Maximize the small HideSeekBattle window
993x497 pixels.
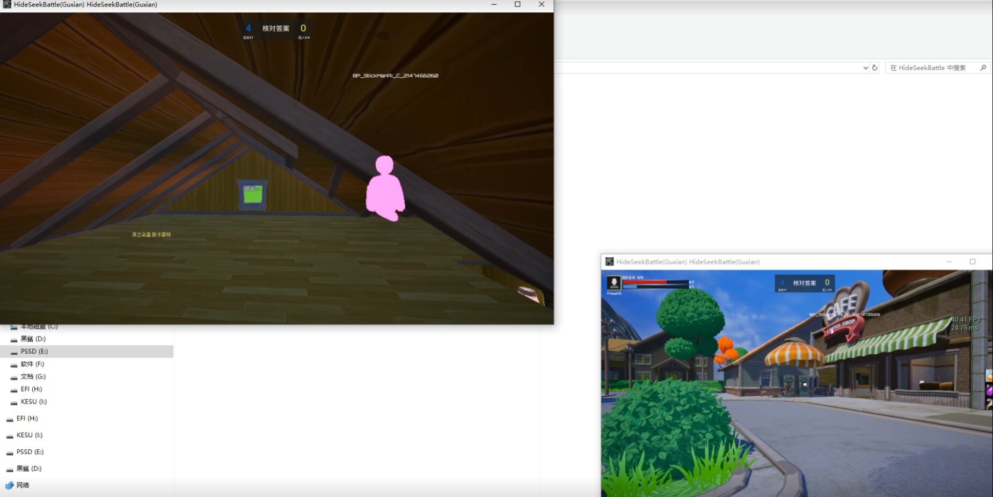[x=972, y=262]
